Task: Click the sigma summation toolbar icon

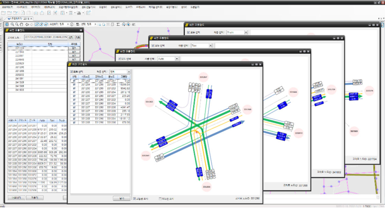Action: [x=118, y=24]
